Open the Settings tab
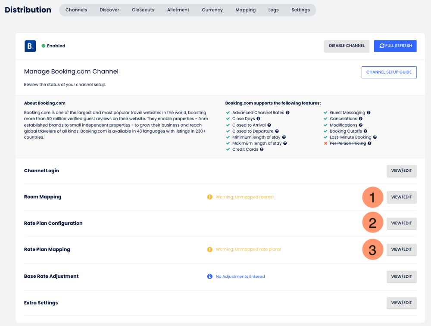Image resolution: width=431 pixels, height=326 pixels. 300,10
